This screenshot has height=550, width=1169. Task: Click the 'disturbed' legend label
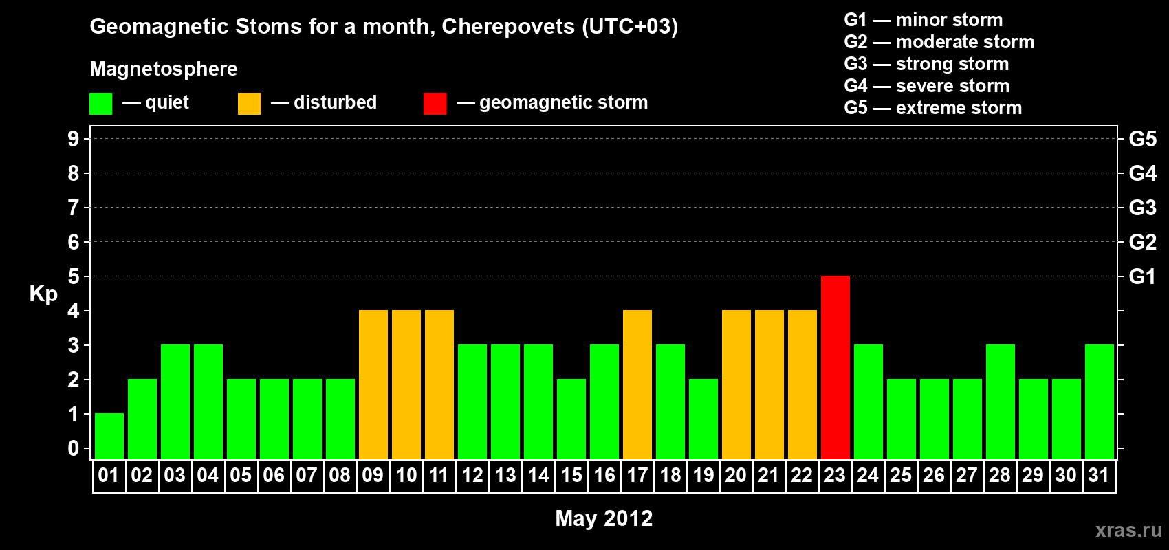(335, 102)
